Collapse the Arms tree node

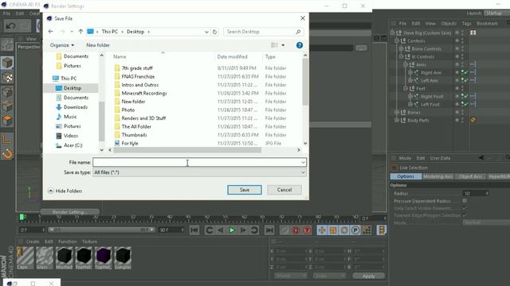[406, 64]
